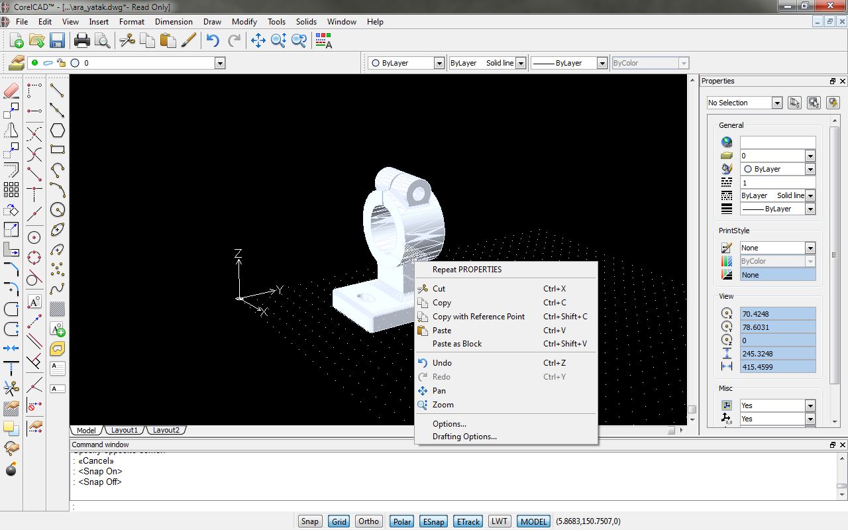Open the Dimension menu
This screenshot has height=530, width=848.
[174, 22]
